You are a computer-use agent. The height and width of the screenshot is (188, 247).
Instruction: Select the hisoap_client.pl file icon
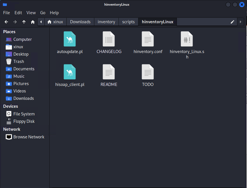(70, 72)
